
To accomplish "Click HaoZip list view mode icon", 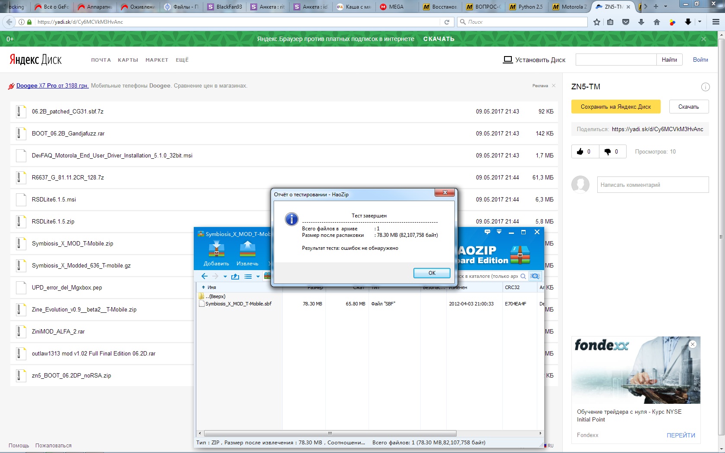I will click(x=248, y=276).
